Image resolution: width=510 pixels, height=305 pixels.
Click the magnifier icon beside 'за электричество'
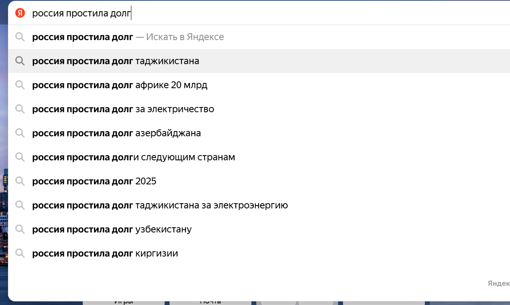20,109
